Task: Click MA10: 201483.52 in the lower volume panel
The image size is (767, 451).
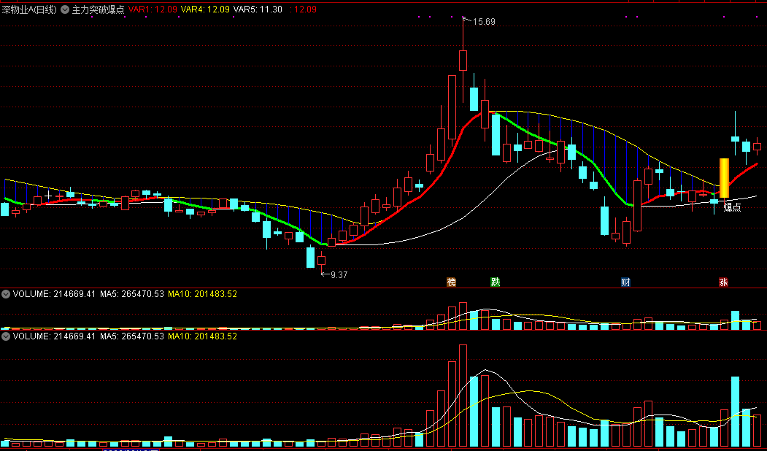Action: pos(202,336)
